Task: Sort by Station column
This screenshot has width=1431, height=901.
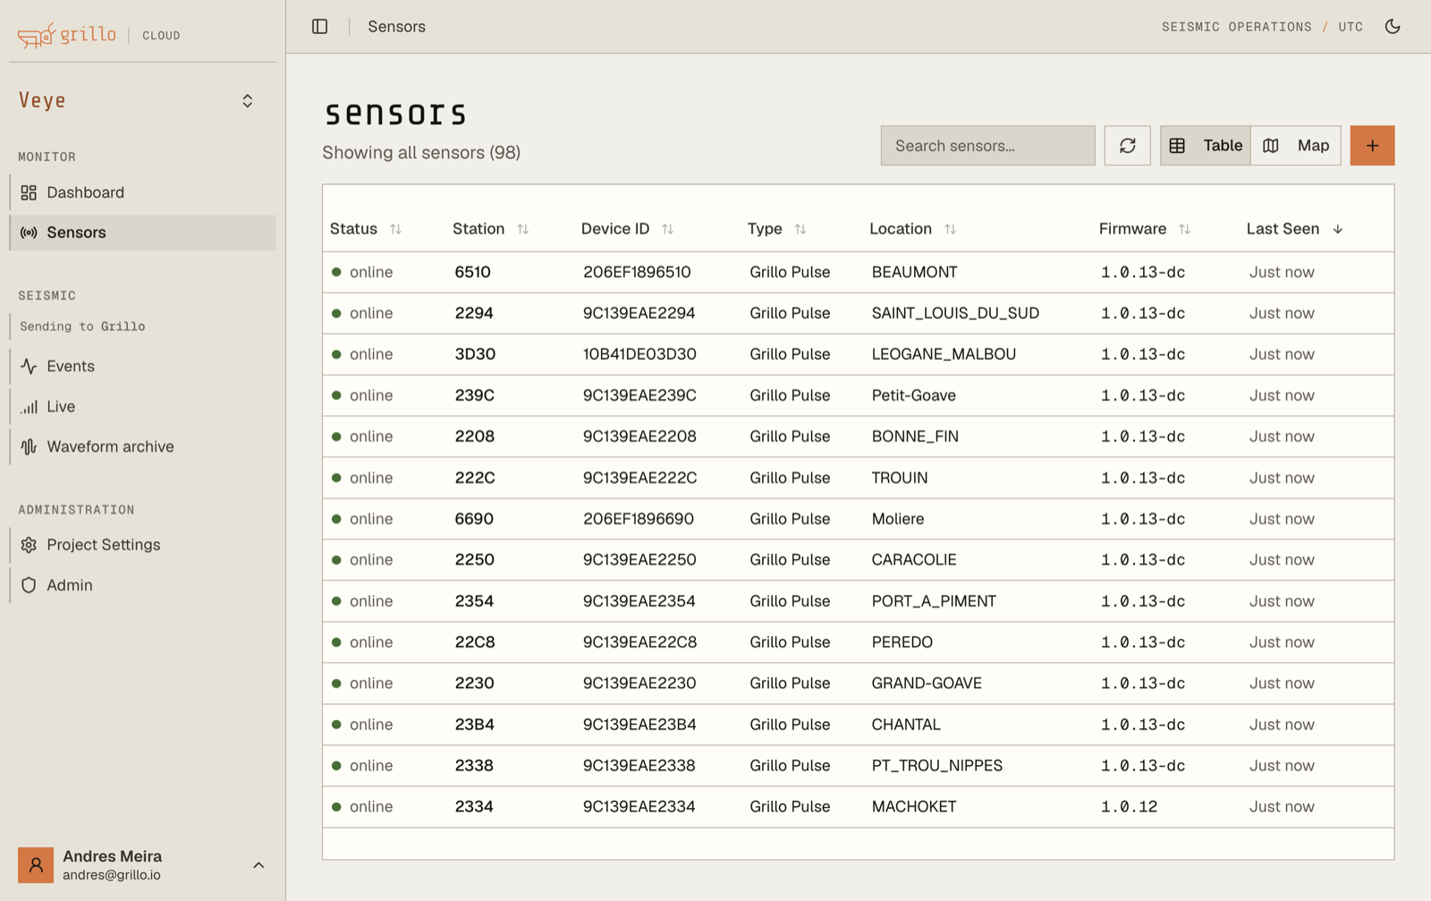Action: [491, 229]
